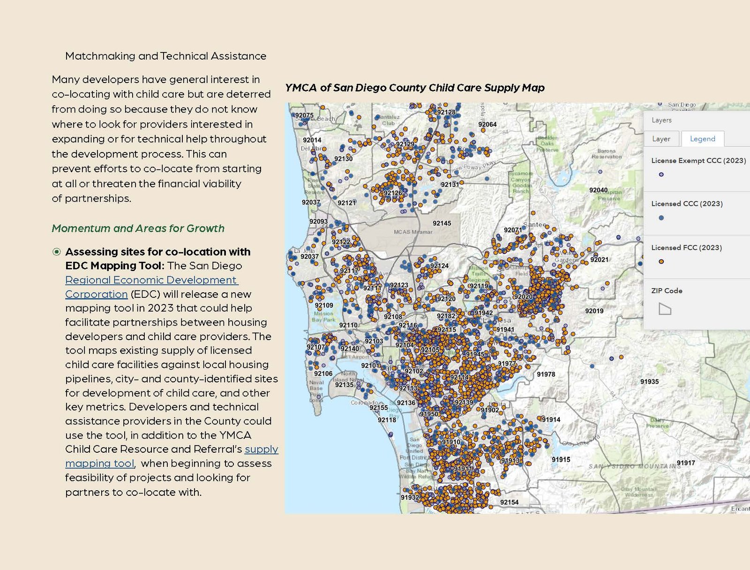Image resolution: width=750 pixels, height=570 pixels.
Task: Click ZIP label 92145 on map
Action: [442, 223]
